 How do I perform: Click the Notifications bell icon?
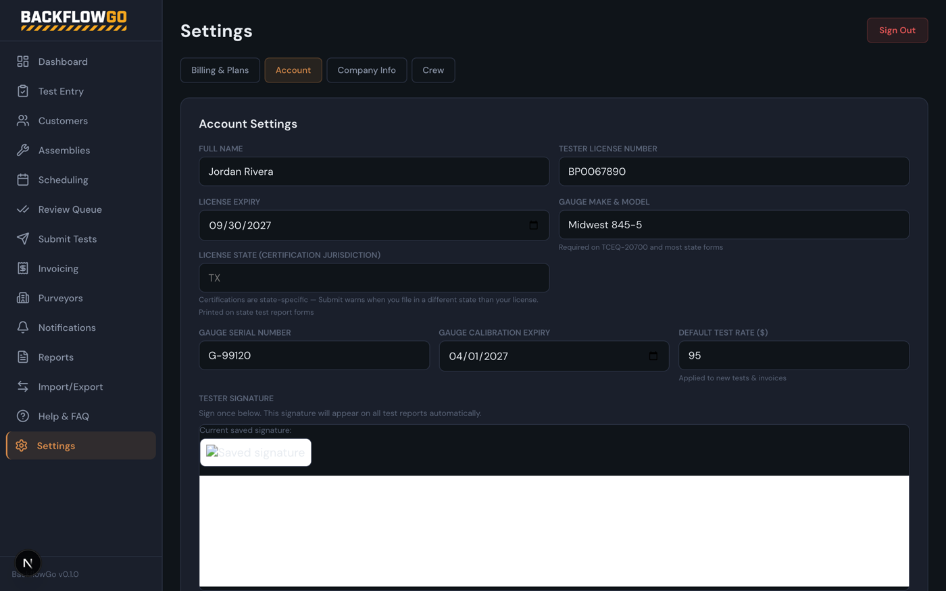[23, 328]
